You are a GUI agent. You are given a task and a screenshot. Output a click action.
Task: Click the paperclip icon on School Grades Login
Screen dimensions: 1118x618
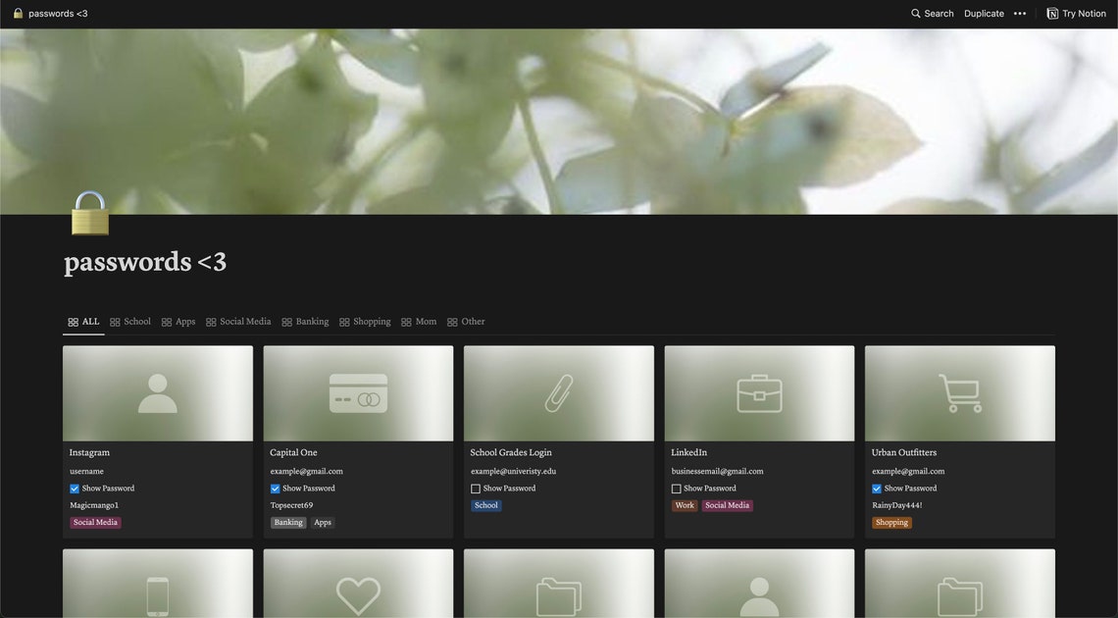558,391
